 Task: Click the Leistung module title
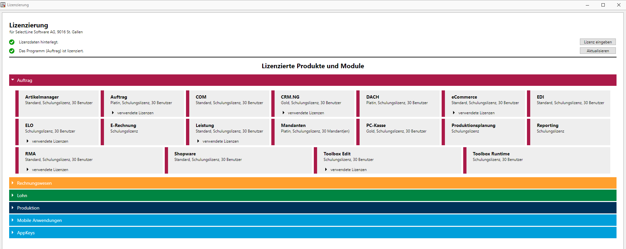pos(205,125)
